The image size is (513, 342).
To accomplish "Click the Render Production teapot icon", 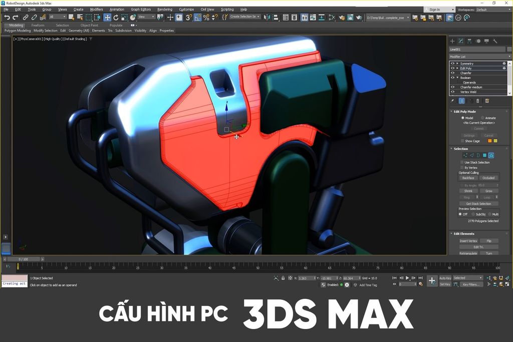I will 359,18.
